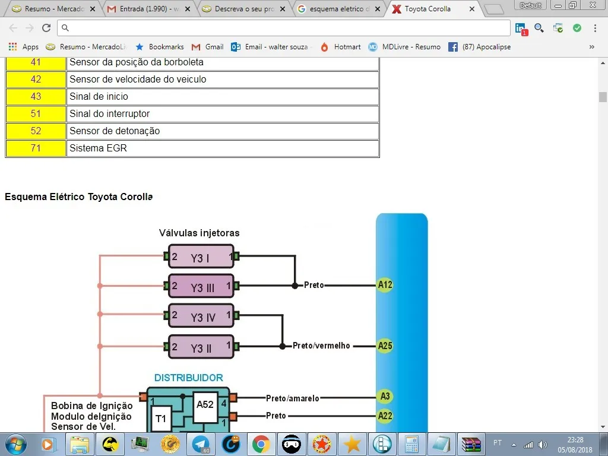Open Telegram from taskbar
Image resolution: width=608 pixels, height=456 pixels.
[201, 444]
